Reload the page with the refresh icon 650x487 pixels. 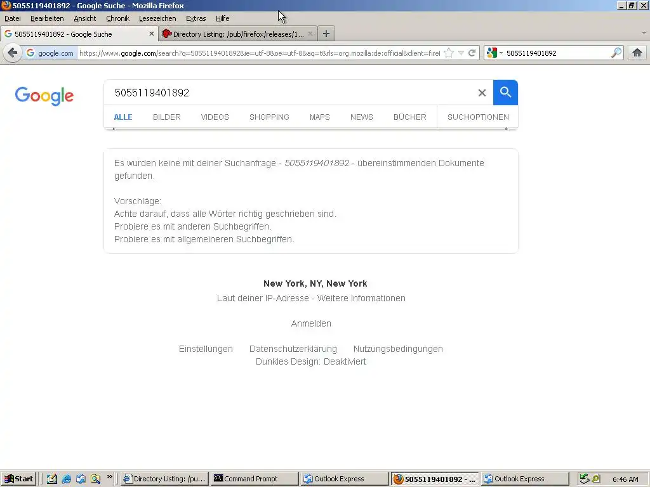pos(472,53)
